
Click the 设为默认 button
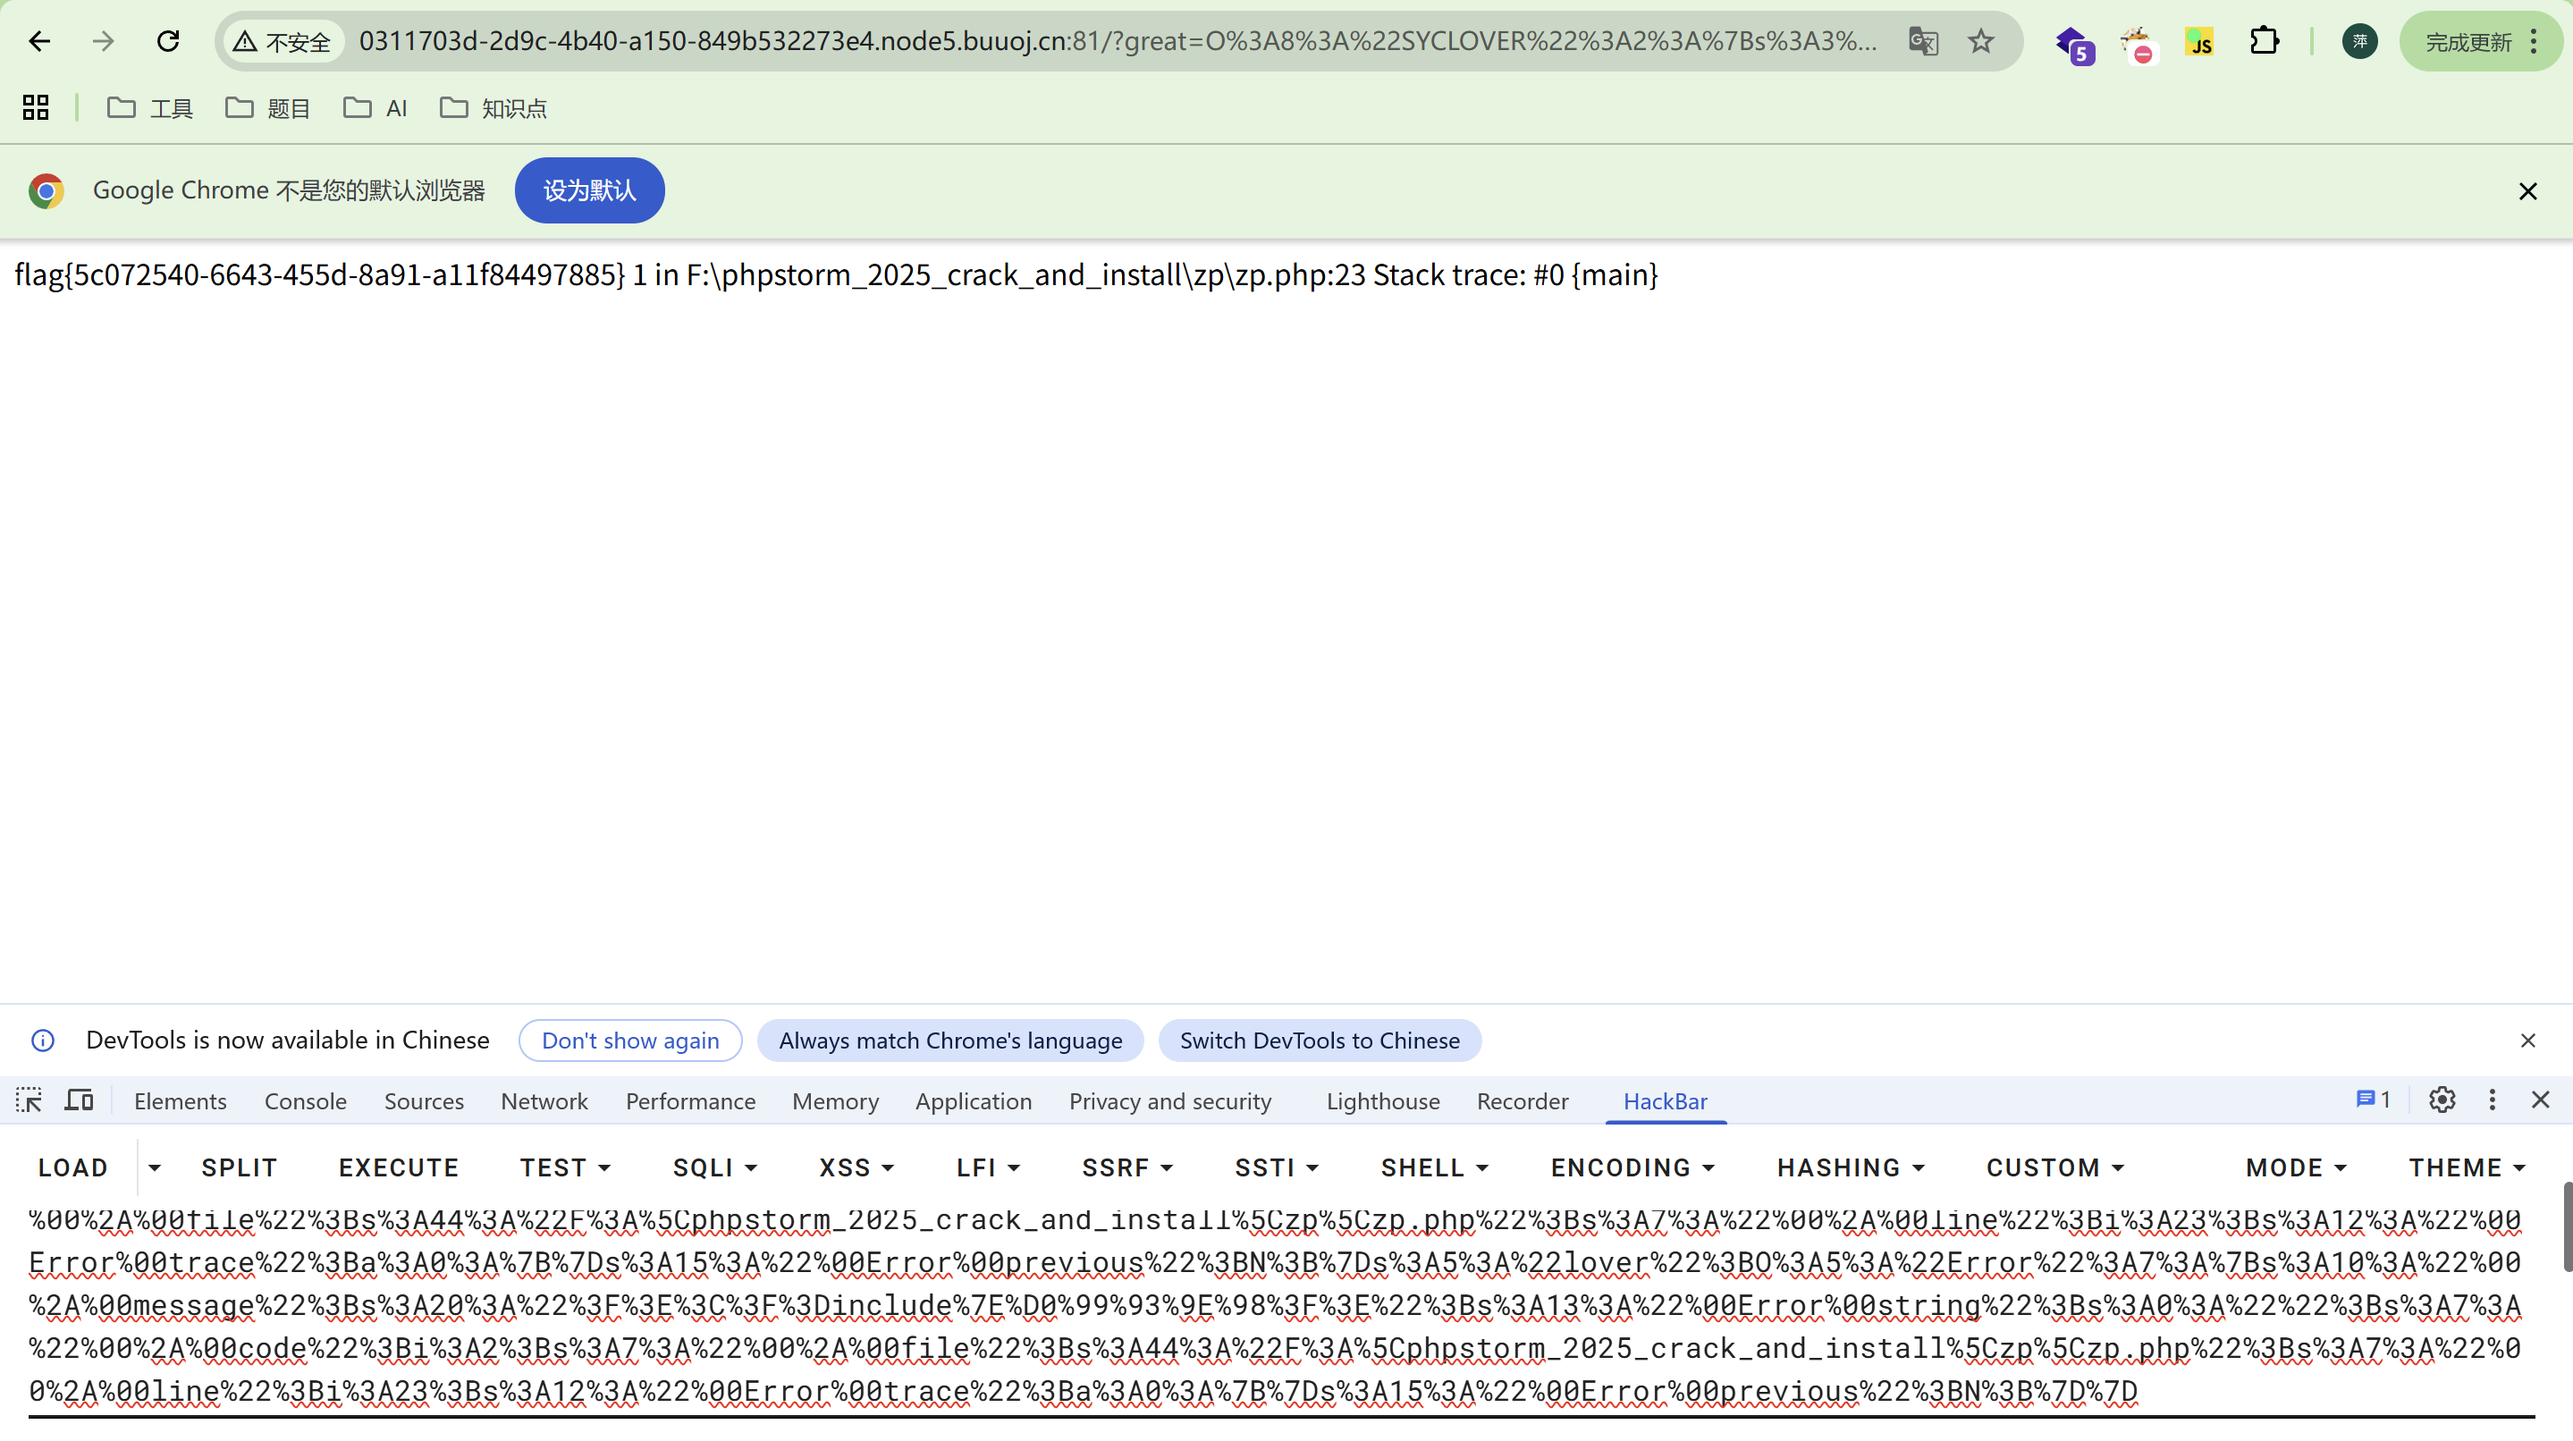589,190
